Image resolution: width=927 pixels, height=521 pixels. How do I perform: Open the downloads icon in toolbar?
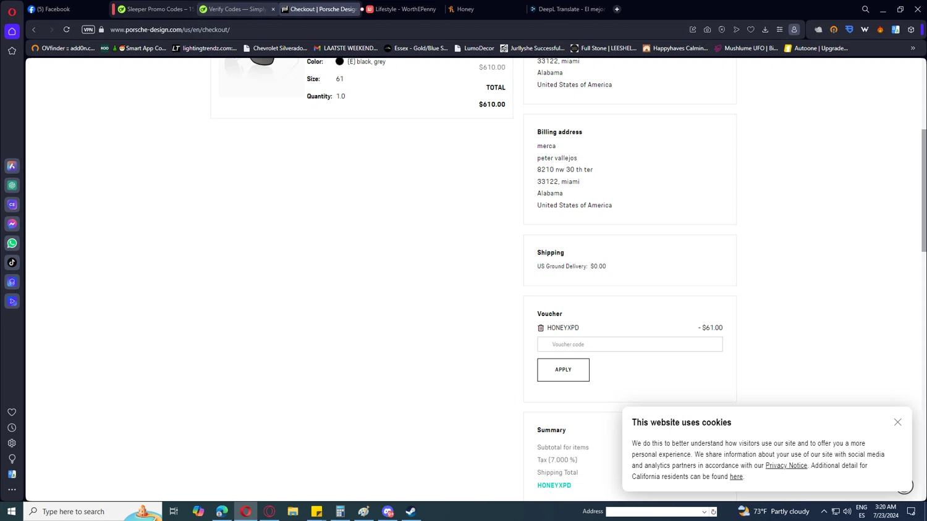pyautogui.click(x=765, y=30)
